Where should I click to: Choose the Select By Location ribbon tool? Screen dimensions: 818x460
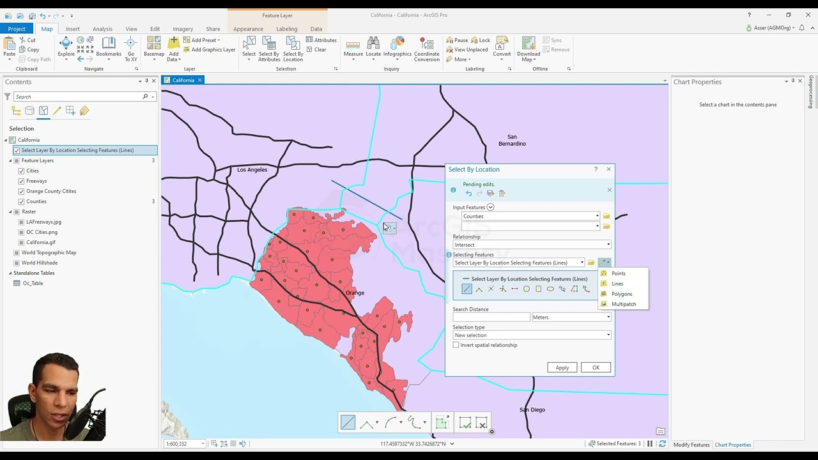[293, 49]
